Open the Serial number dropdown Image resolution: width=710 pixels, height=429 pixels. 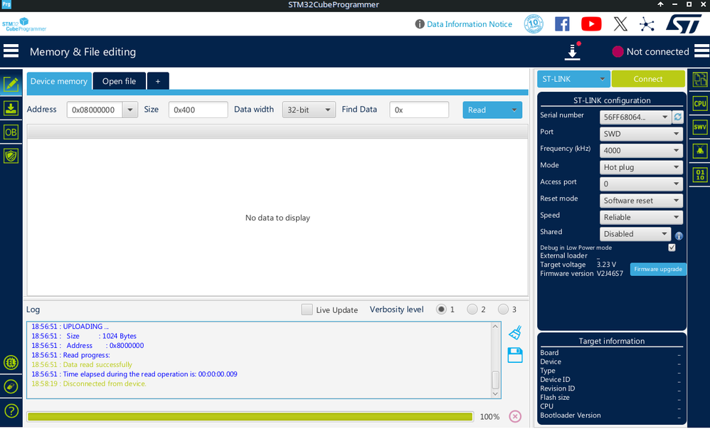point(635,117)
